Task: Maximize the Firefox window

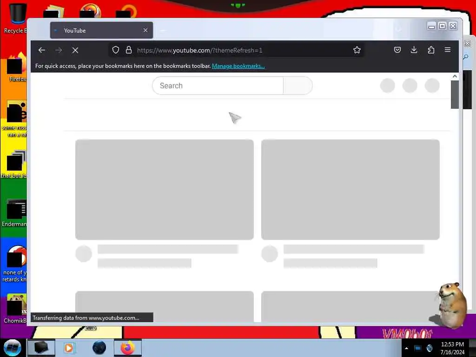Action: 443,26
